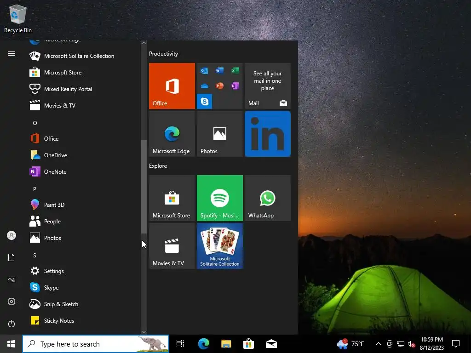Focus the taskbar search box
471x353 pixels.
(96, 344)
